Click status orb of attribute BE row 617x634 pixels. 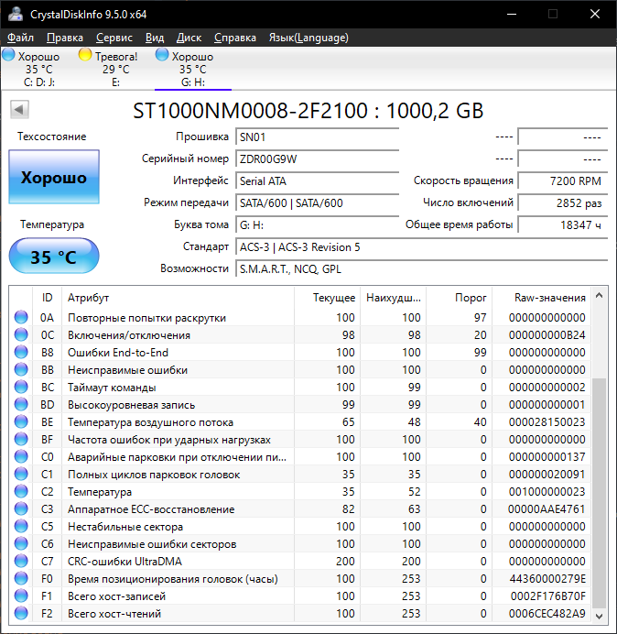(21, 421)
